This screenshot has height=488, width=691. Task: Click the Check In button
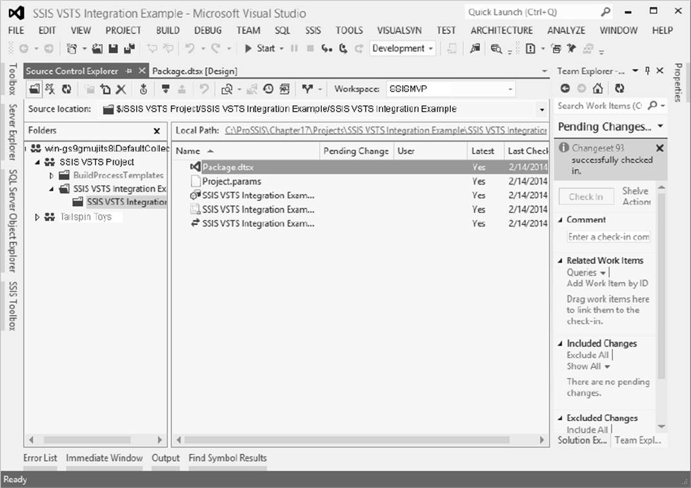point(586,197)
